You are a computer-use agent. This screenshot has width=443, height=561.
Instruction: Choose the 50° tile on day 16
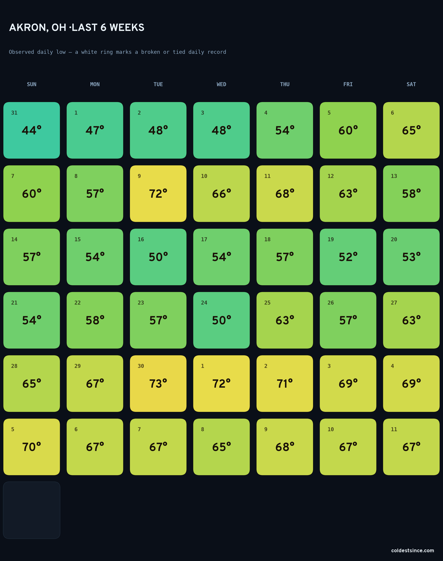(x=158, y=257)
